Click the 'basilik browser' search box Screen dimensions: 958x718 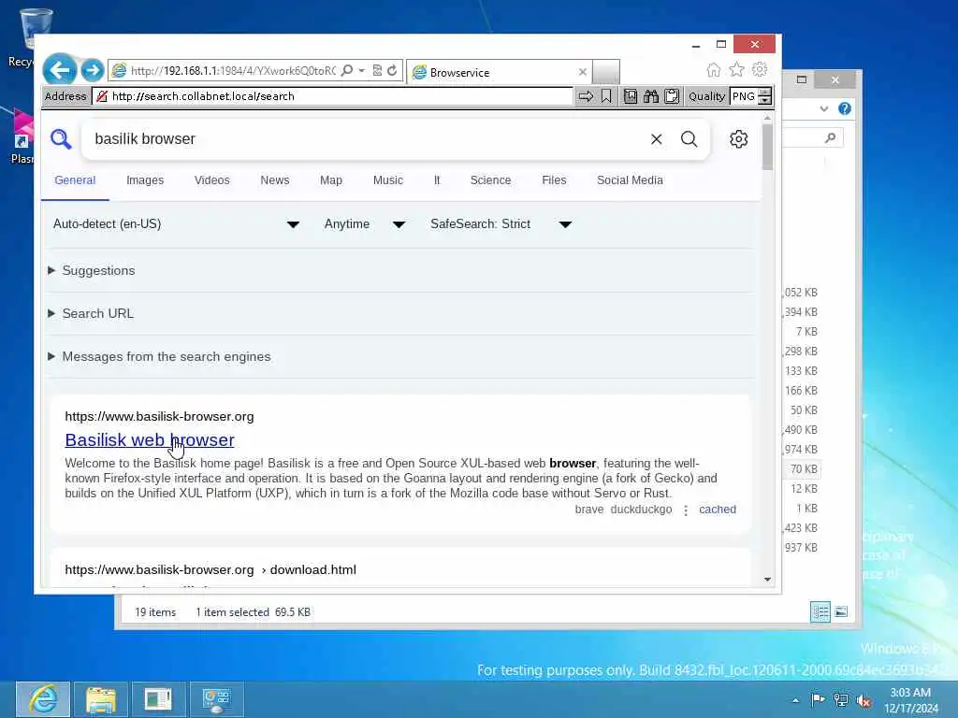[367, 138]
